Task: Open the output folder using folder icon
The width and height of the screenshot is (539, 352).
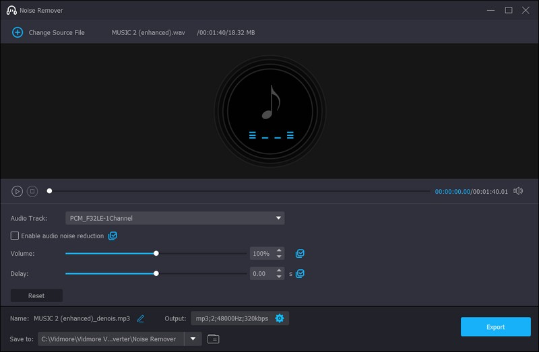Action: (213, 339)
